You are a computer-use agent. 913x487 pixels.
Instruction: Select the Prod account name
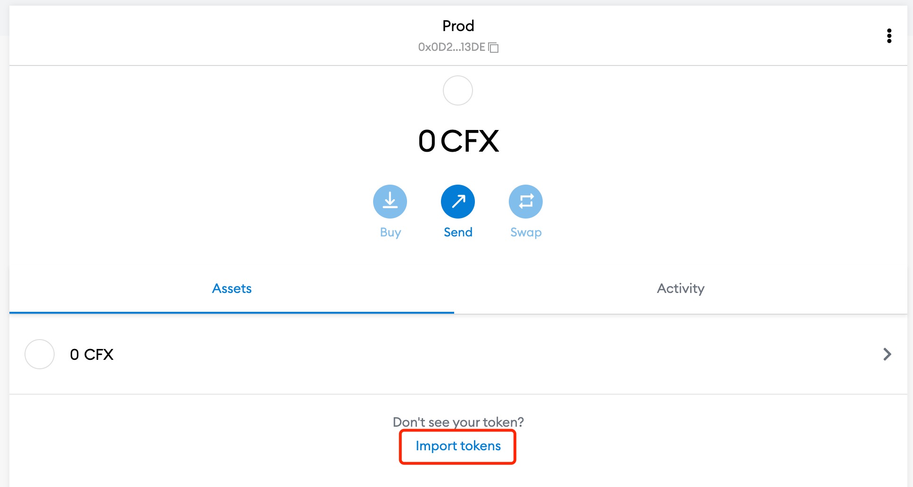[x=457, y=26]
